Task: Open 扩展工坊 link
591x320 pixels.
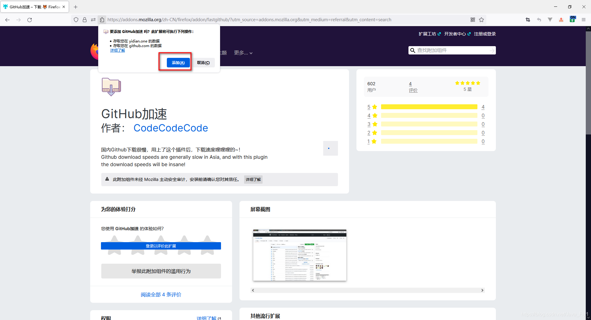Action: pyautogui.click(x=430, y=34)
